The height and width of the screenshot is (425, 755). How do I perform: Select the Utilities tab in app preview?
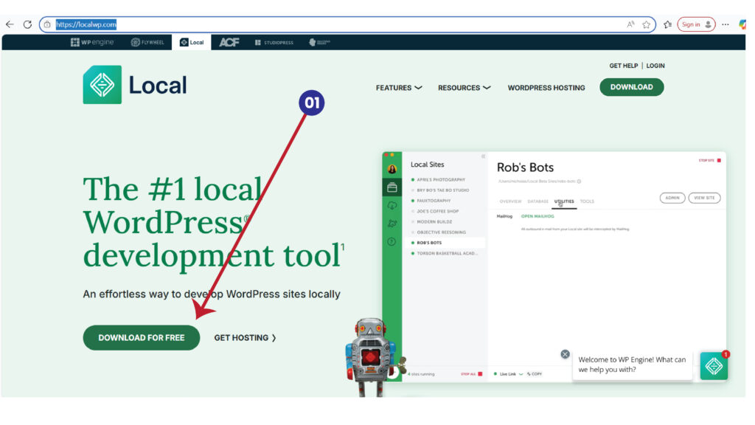[x=564, y=201]
